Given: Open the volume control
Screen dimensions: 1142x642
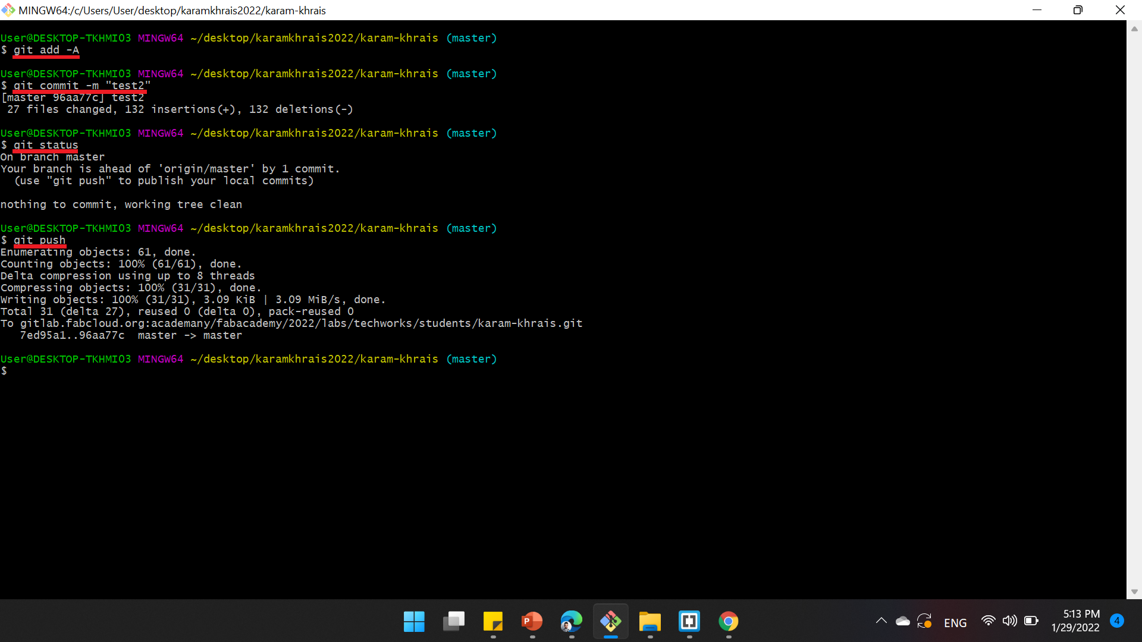Looking at the screenshot, I should pyautogui.click(x=1009, y=621).
